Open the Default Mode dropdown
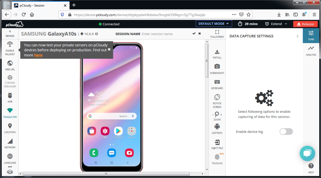This screenshot has height=178, width=321. (x=213, y=24)
